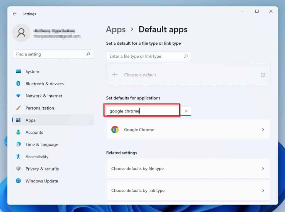Screen dimensions: 285x212
Task: Click the Default apps heading
Action: click(163, 29)
